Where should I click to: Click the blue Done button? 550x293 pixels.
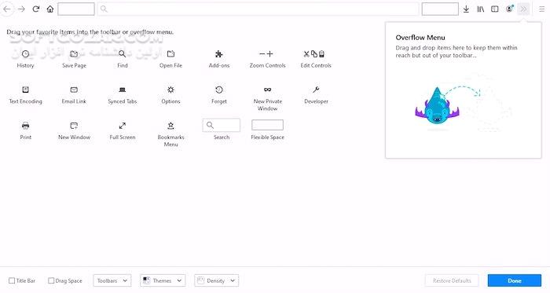coord(515,280)
